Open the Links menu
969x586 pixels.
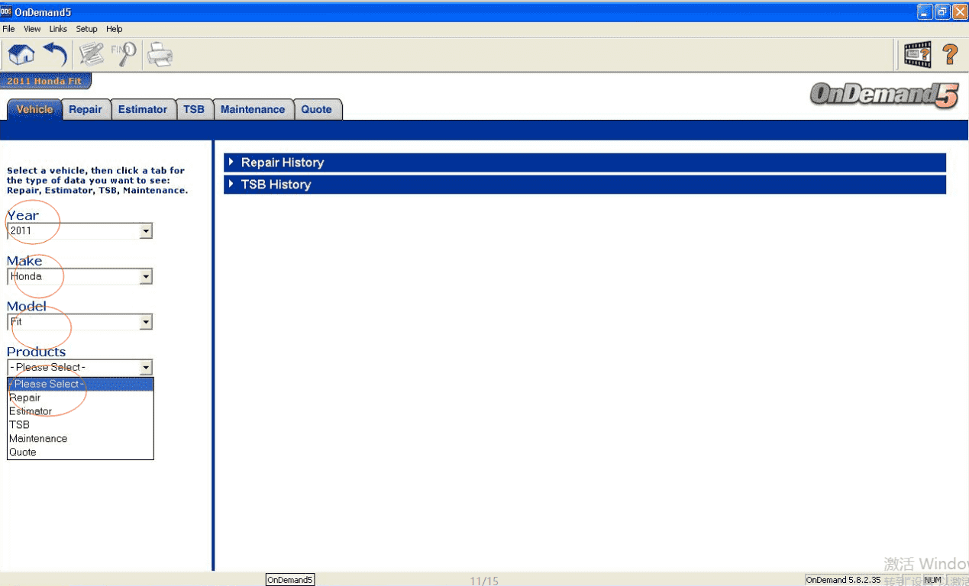58,29
